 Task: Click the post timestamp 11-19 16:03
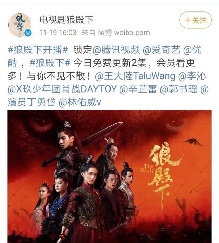(58, 33)
